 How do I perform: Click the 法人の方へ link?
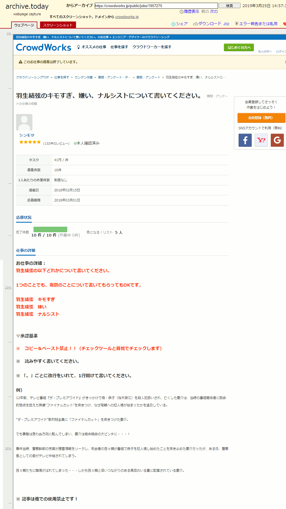click(265, 51)
